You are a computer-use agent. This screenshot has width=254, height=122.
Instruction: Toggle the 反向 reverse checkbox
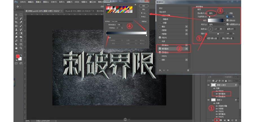[x=228, y=21]
